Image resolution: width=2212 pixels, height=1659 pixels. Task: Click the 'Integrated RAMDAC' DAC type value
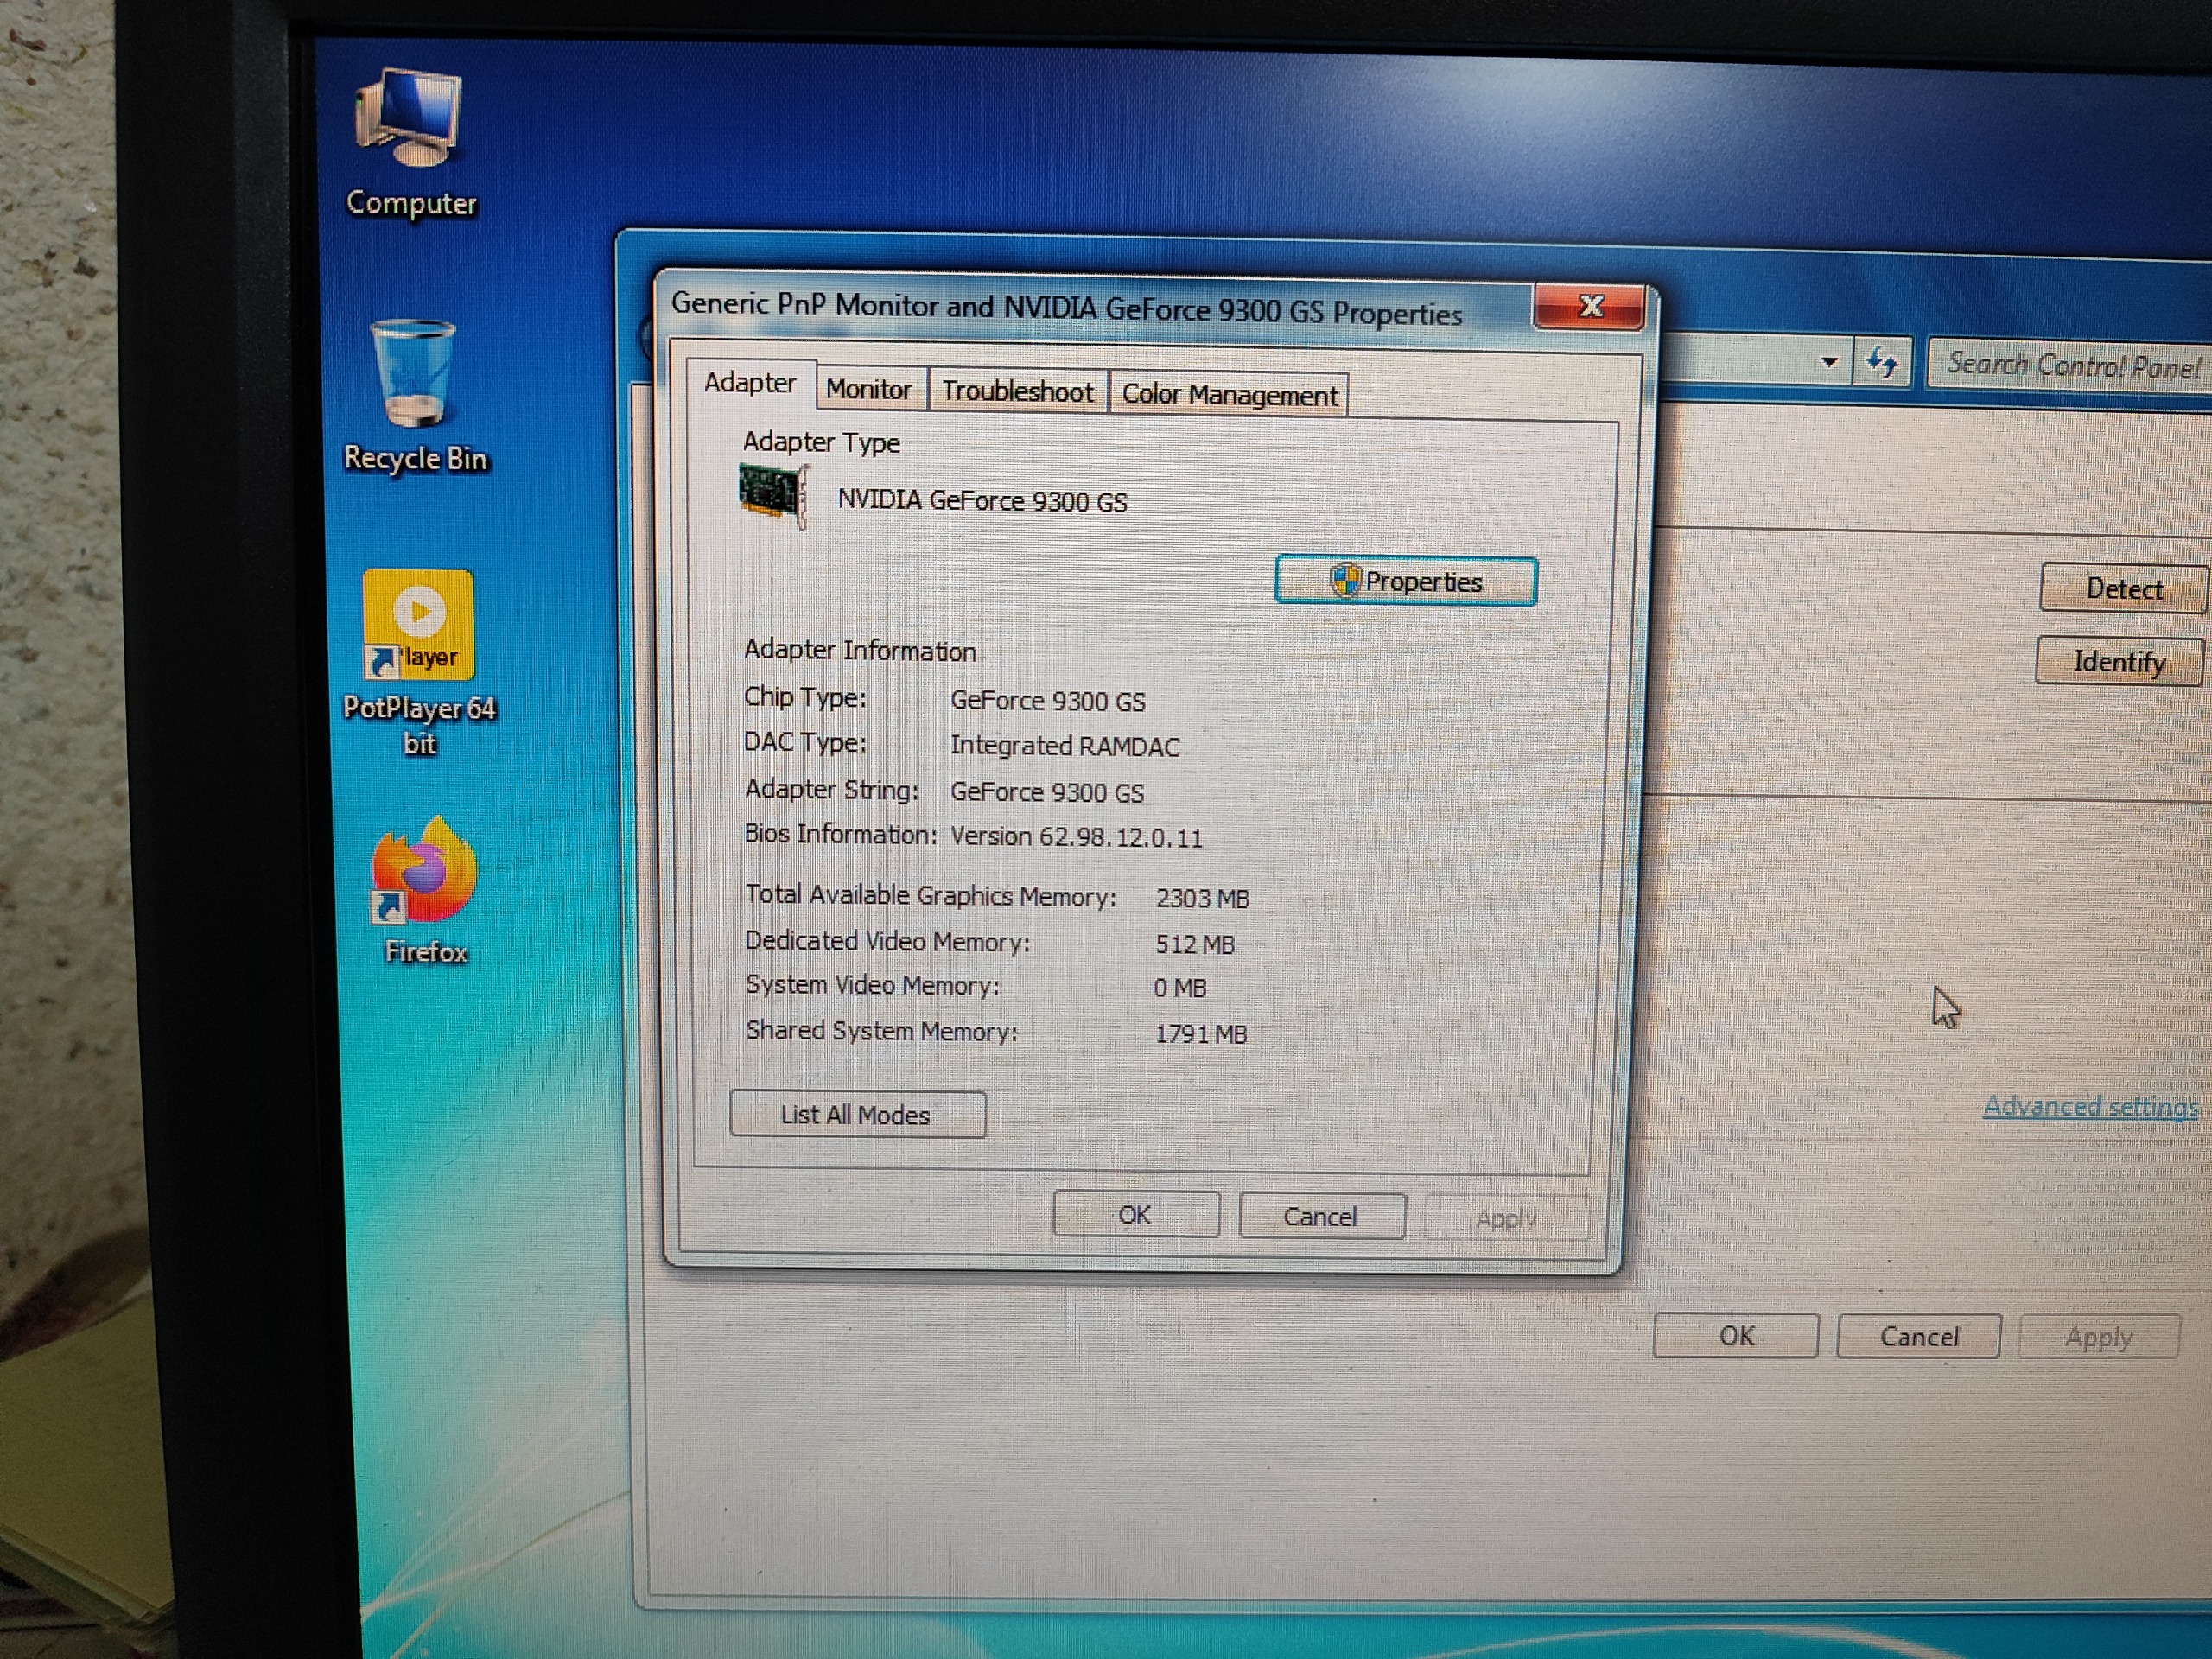click(1065, 746)
